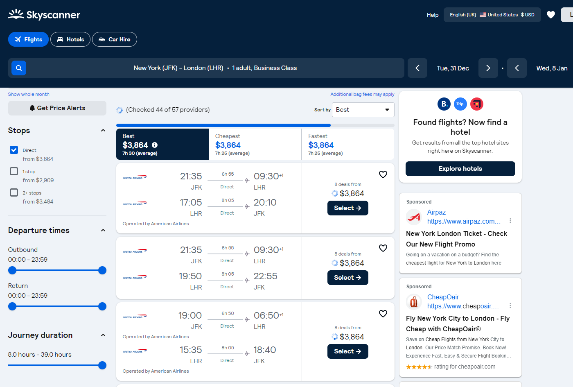This screenshot has height=387, width=573.
Task: Click New York London Ticket ad headline
Action: click(456, 239)
